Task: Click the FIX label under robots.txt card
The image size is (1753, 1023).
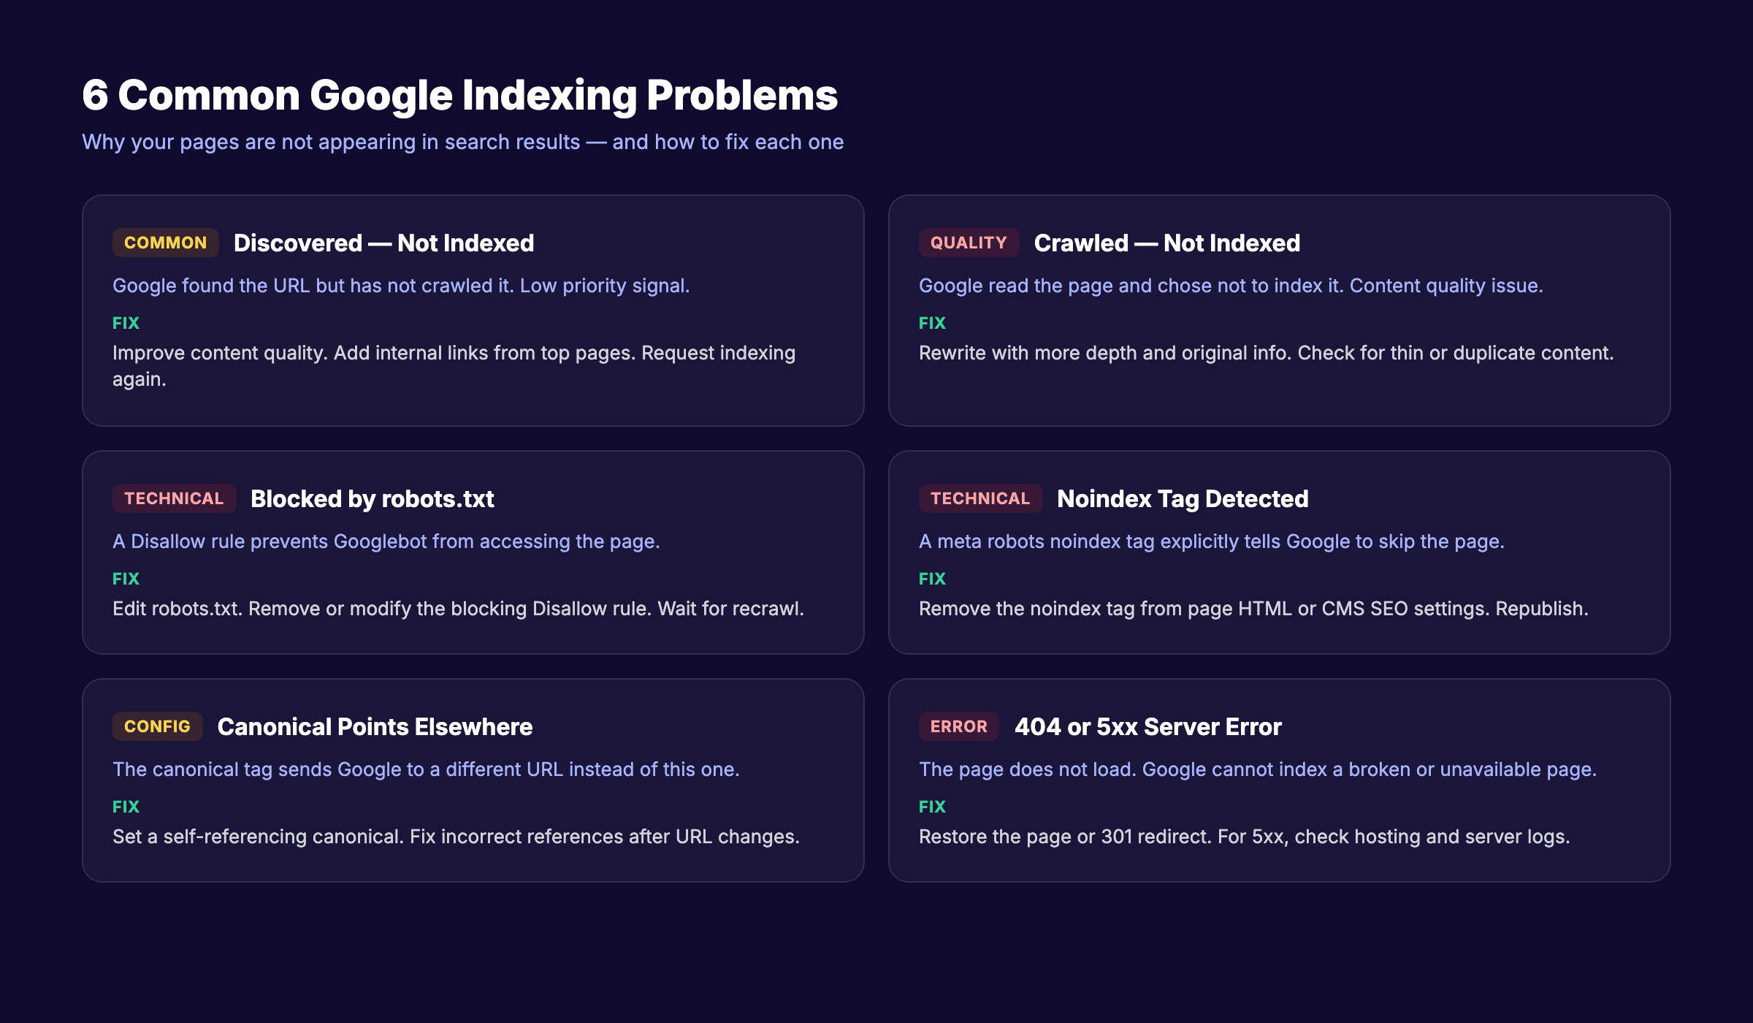Action: pos(126,578)
